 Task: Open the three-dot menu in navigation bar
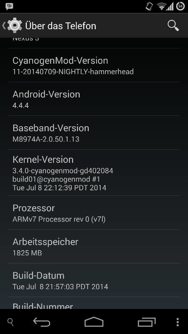[178, 322]
